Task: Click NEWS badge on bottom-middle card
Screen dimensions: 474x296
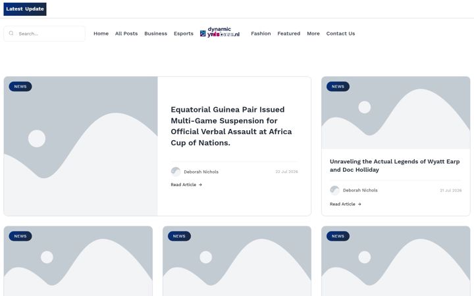Action: (x=179, y=236)
